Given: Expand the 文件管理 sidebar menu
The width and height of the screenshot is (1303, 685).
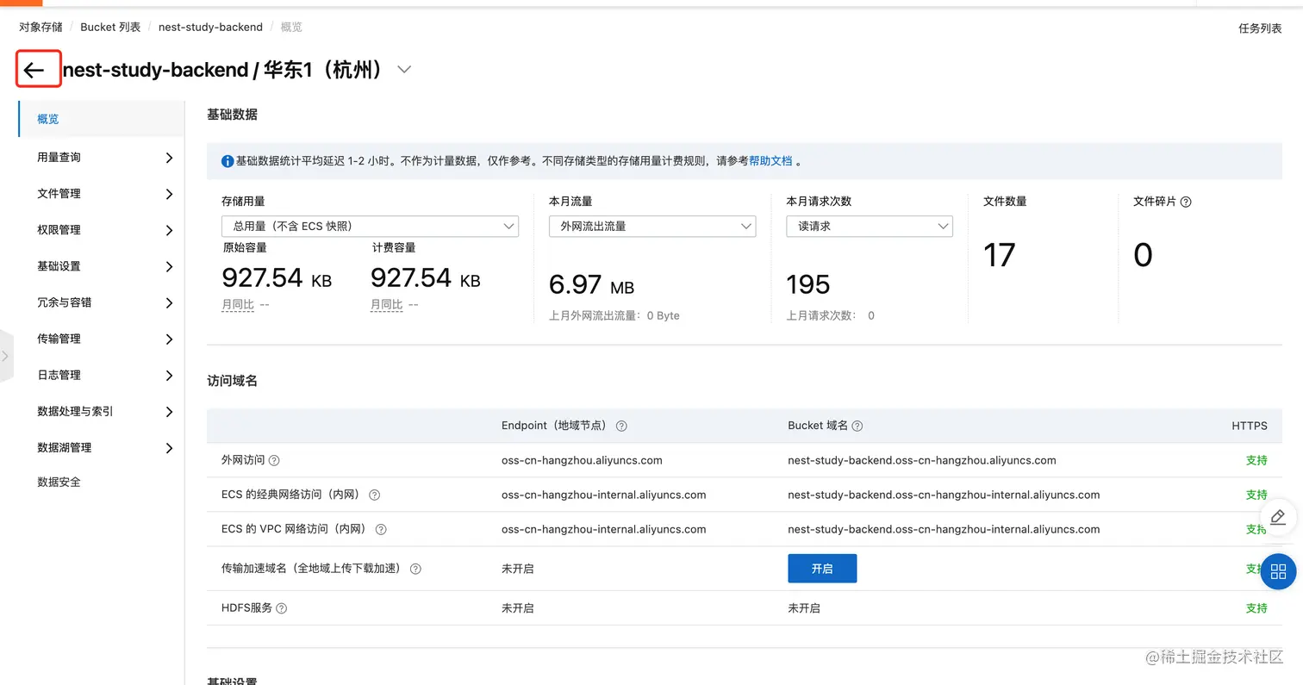Looking at the screenshot, I should (x=102, y=194).
